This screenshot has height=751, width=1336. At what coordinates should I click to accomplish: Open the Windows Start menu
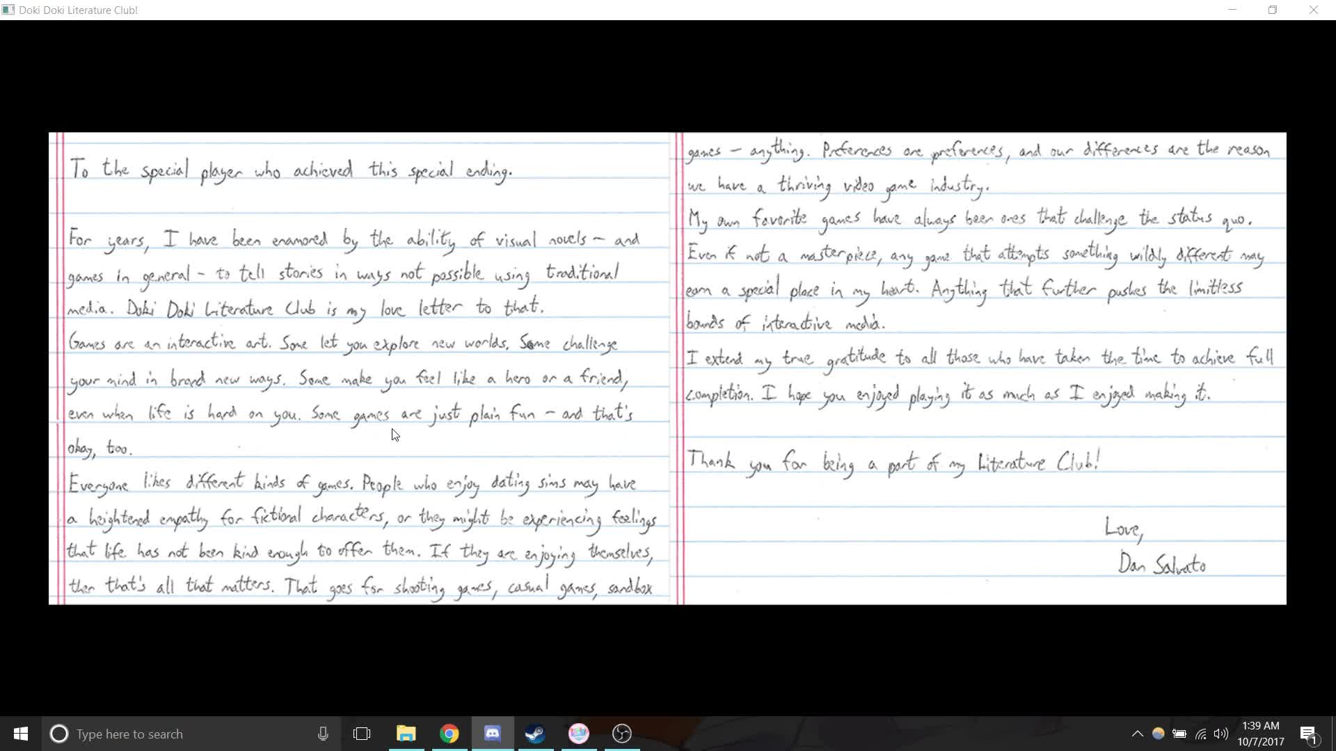[21, 734]
